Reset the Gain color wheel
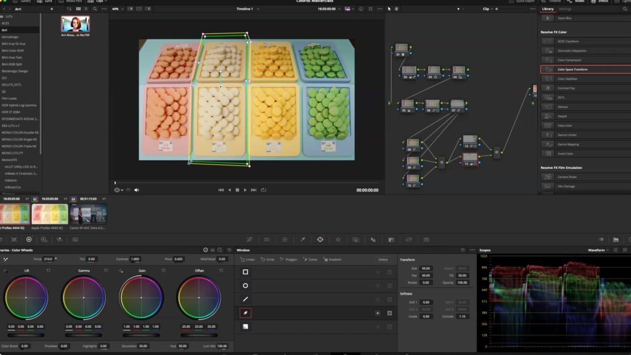This screenshot has width=631, height=355. coord(163,271)
